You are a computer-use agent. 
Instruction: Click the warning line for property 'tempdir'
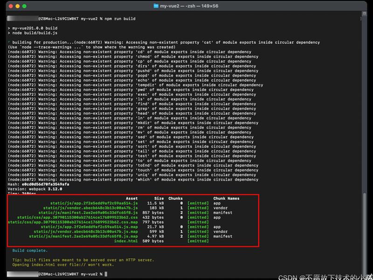pos(135,85)
